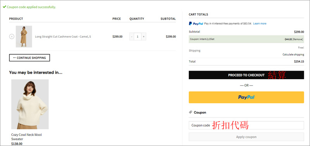Click the coupon tag icon
The height and width of the screenshot is (146, 310).
tap(191, 112)
